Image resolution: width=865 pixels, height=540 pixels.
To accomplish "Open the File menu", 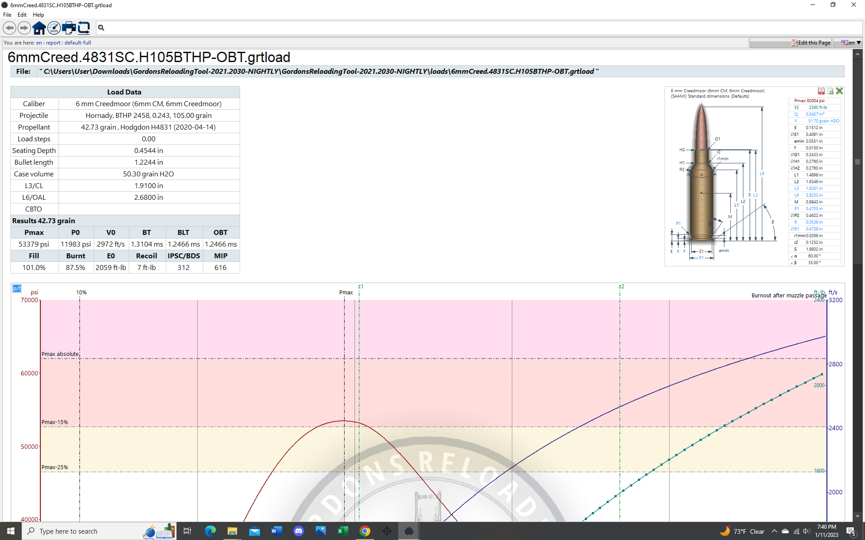I will click(x=7, y=15).
